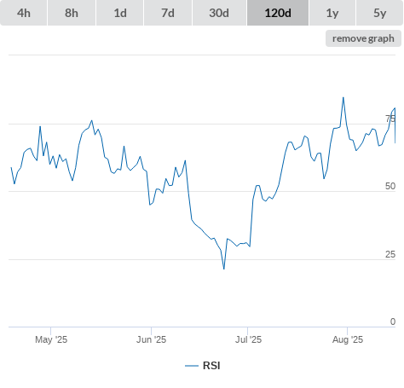
Task: Select the active 120d range tab
Action: pyautogui.click(x=278, y=13)
